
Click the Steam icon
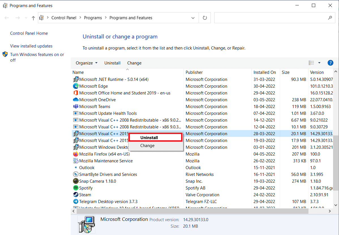[76, 195]
